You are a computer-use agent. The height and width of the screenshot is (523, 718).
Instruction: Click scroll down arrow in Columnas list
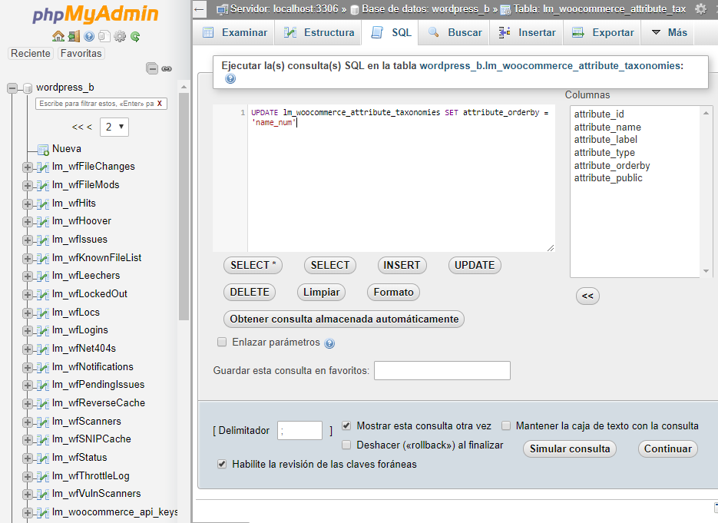[706, 271]
